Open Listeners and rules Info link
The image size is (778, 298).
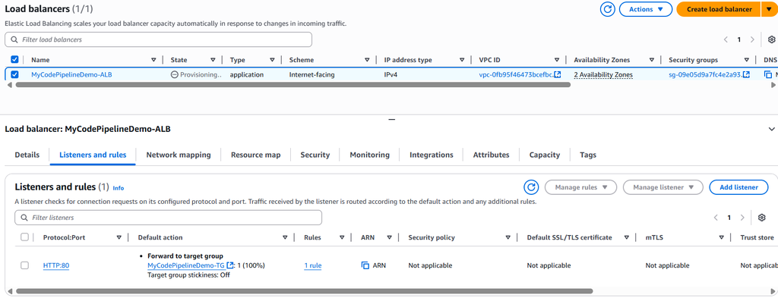click(x=118, y=188)
